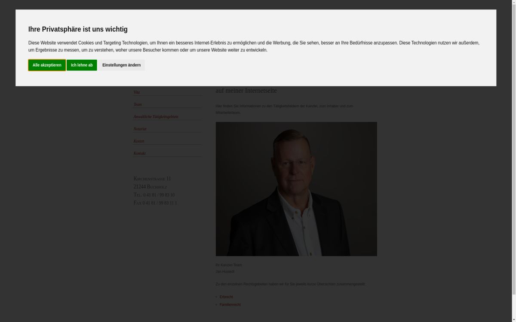This screenshot has width=516, height=322.
Task: Click the Kirchenstrasse 11 address line
Action: [x=152, y=179]
